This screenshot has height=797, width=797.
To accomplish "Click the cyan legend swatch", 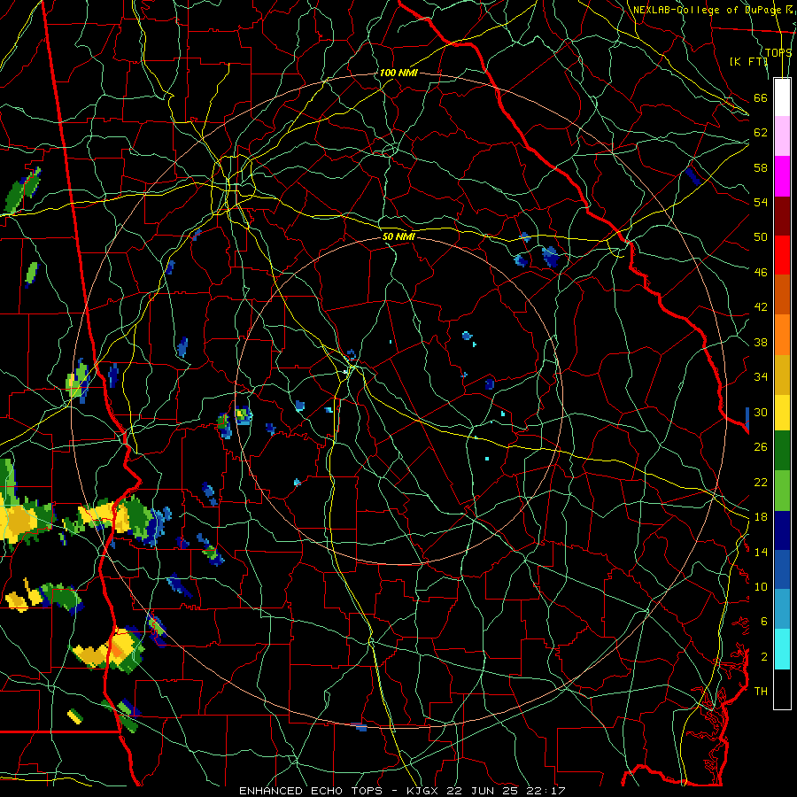I will 782,649.
